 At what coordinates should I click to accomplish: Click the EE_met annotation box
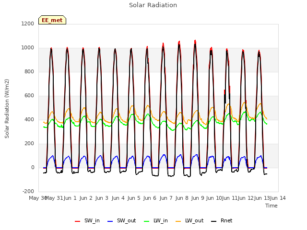tap(52, 20)
